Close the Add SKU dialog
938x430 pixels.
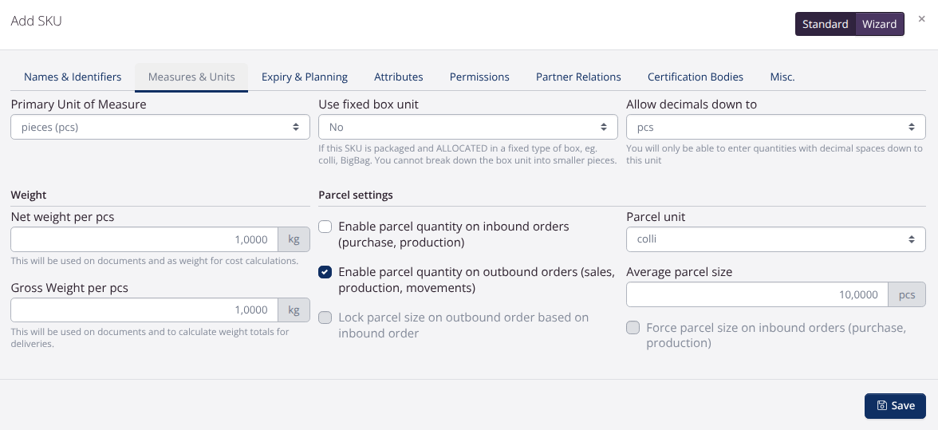pyautogui.click(x=921, y=19)
